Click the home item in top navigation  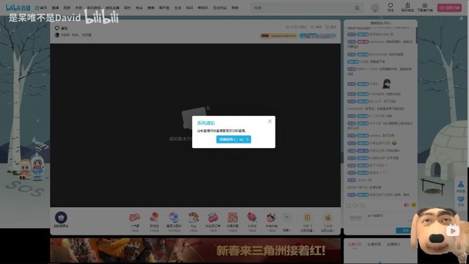click(x=42, y=8)
